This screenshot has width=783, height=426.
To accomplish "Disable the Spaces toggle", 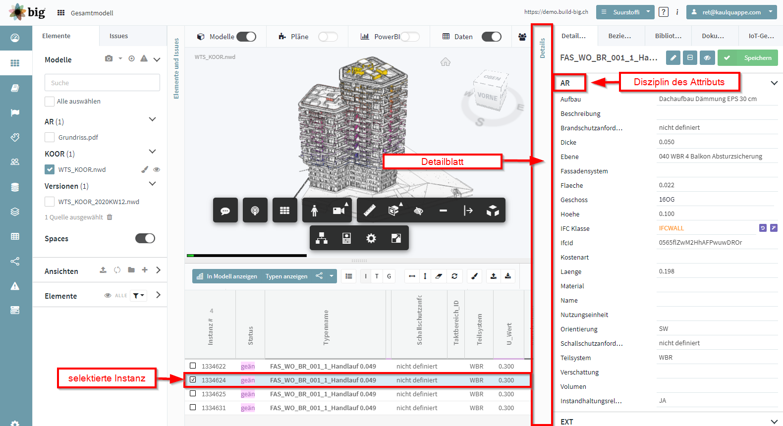I will point(145,238).
